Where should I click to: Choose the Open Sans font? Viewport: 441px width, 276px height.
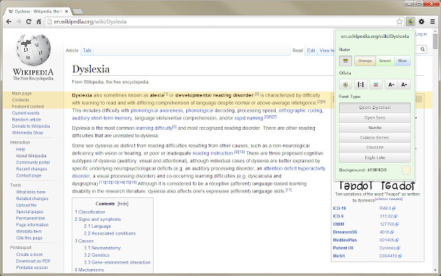tap(375, 118)
